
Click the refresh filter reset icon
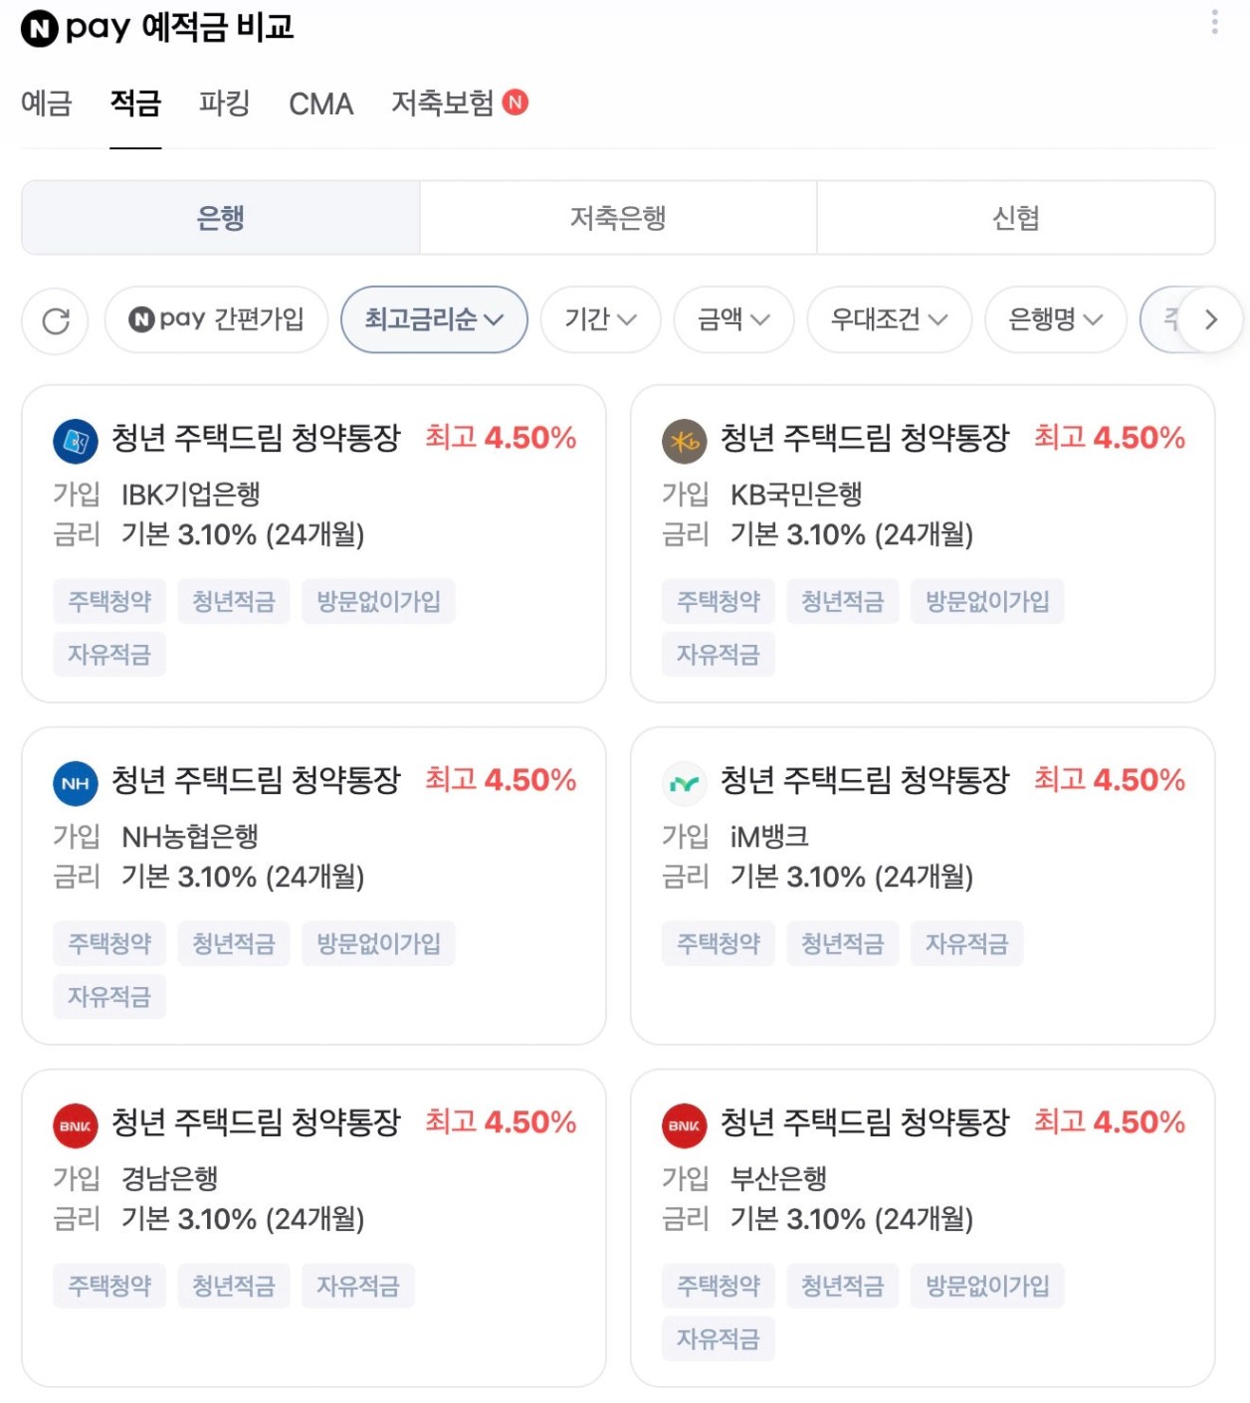click(x=56, y=320)
